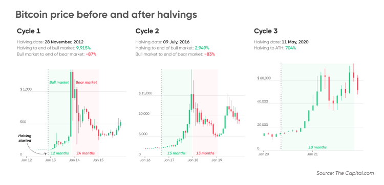Click the '15 months' duration label
This screenshot has width=384, height=185.
[177, 153]
